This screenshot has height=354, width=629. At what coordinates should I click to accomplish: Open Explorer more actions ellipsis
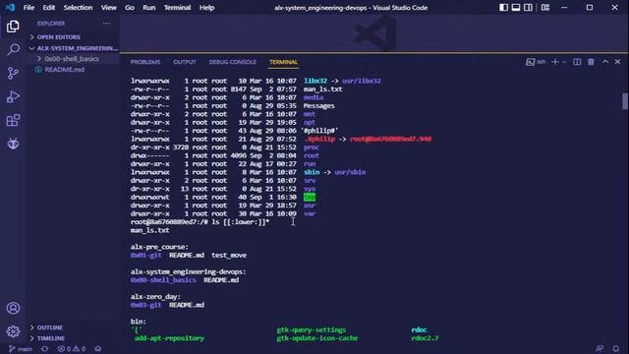(x=106, y=24)
